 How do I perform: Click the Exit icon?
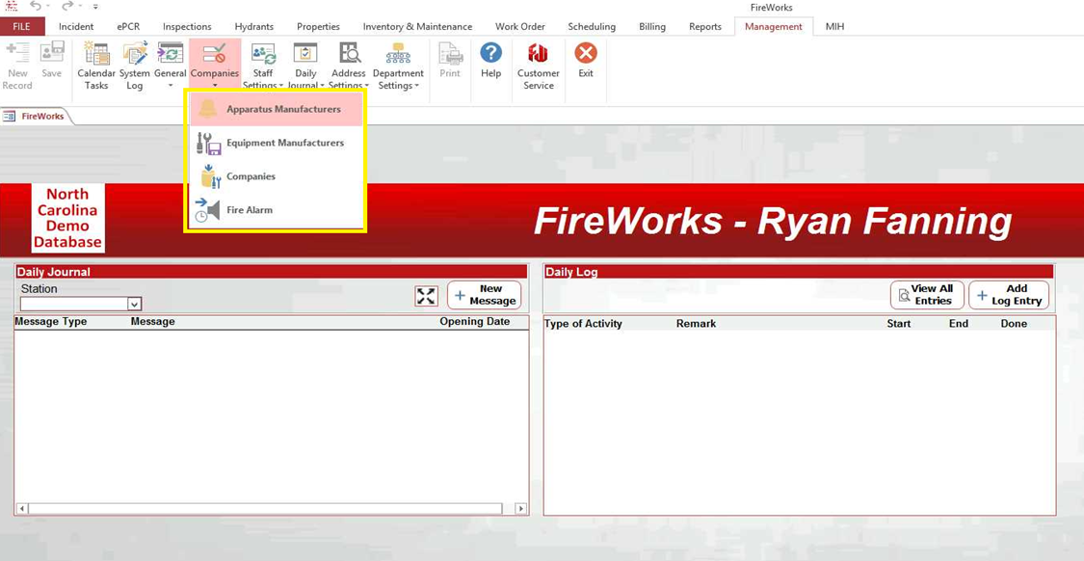(x=586, y=60)
